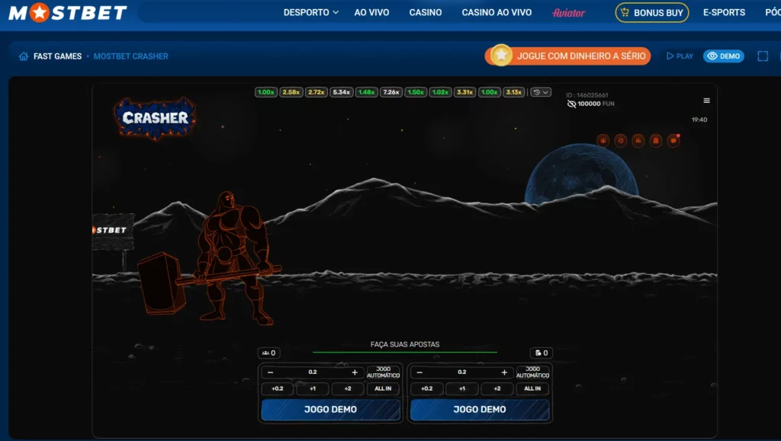Screen dimensions: 781x441
Task: Expand the multiplier history dropdown
Action: click(541, 92)
